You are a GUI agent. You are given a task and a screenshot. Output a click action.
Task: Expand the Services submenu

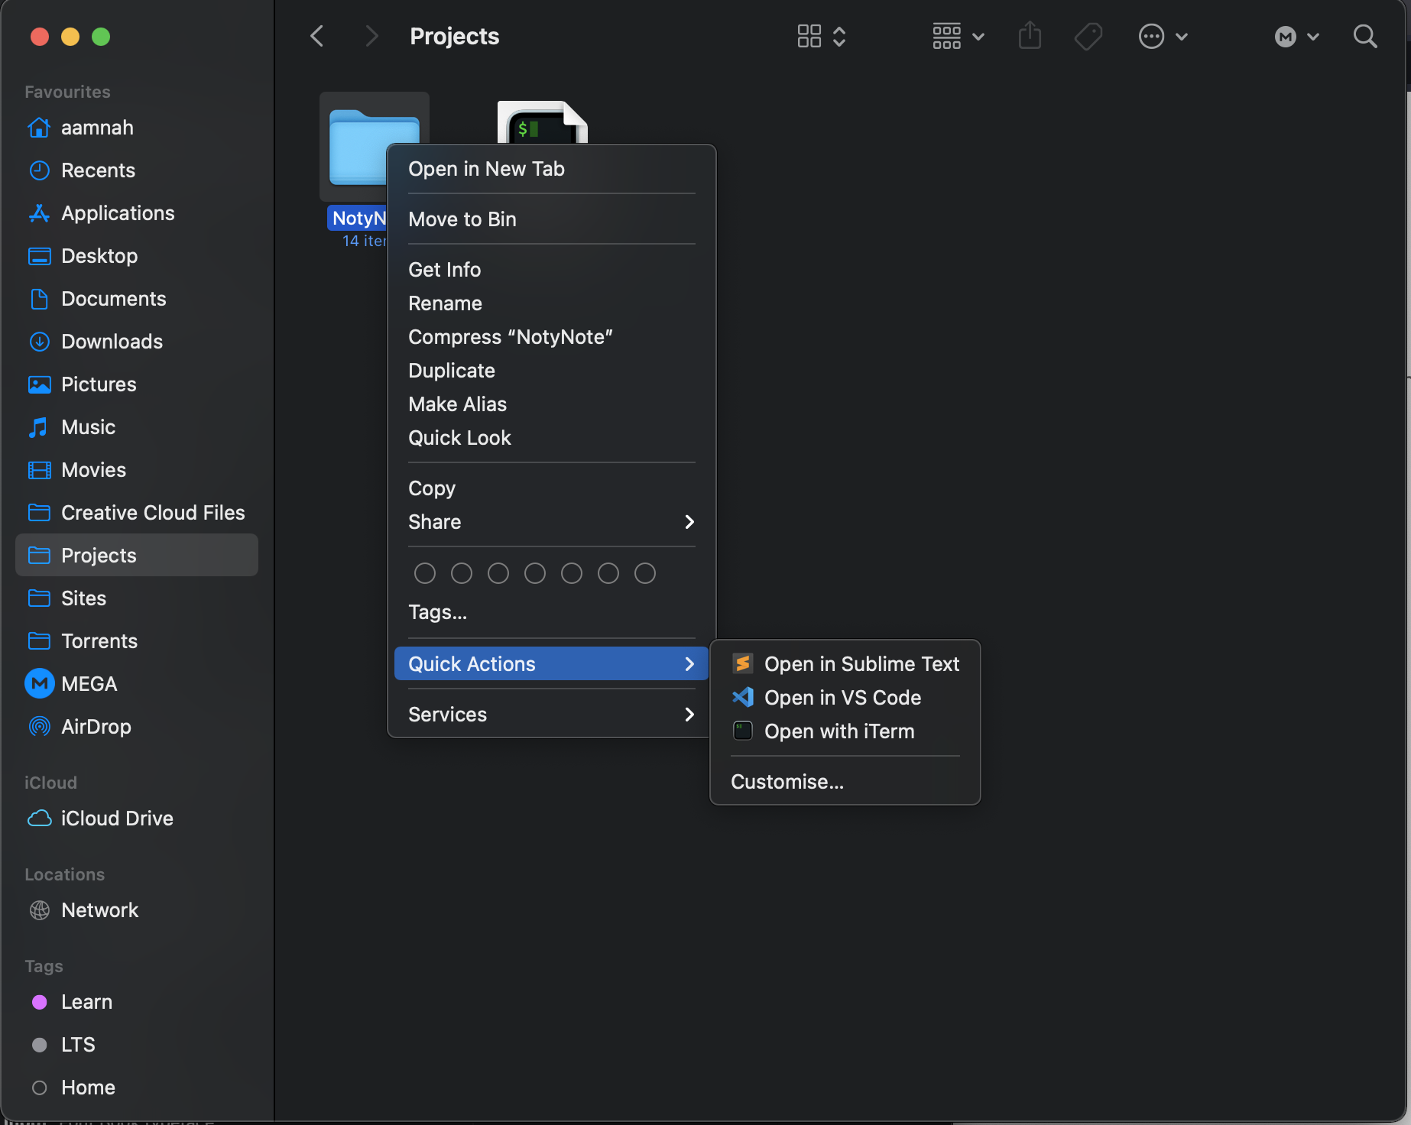pyautogui.click(x=551, y=715)
